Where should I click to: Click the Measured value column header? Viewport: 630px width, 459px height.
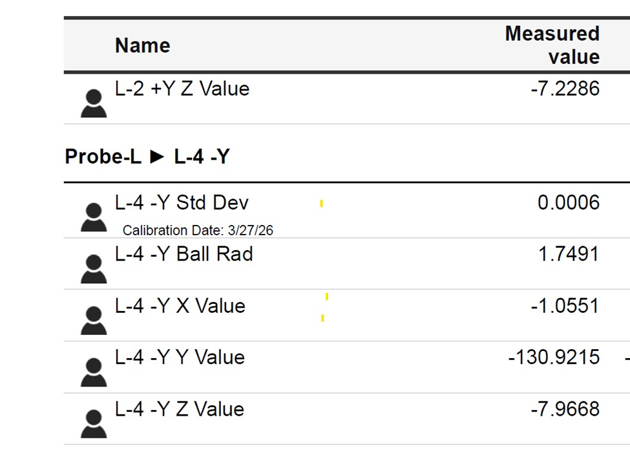(x=552, y=45)
